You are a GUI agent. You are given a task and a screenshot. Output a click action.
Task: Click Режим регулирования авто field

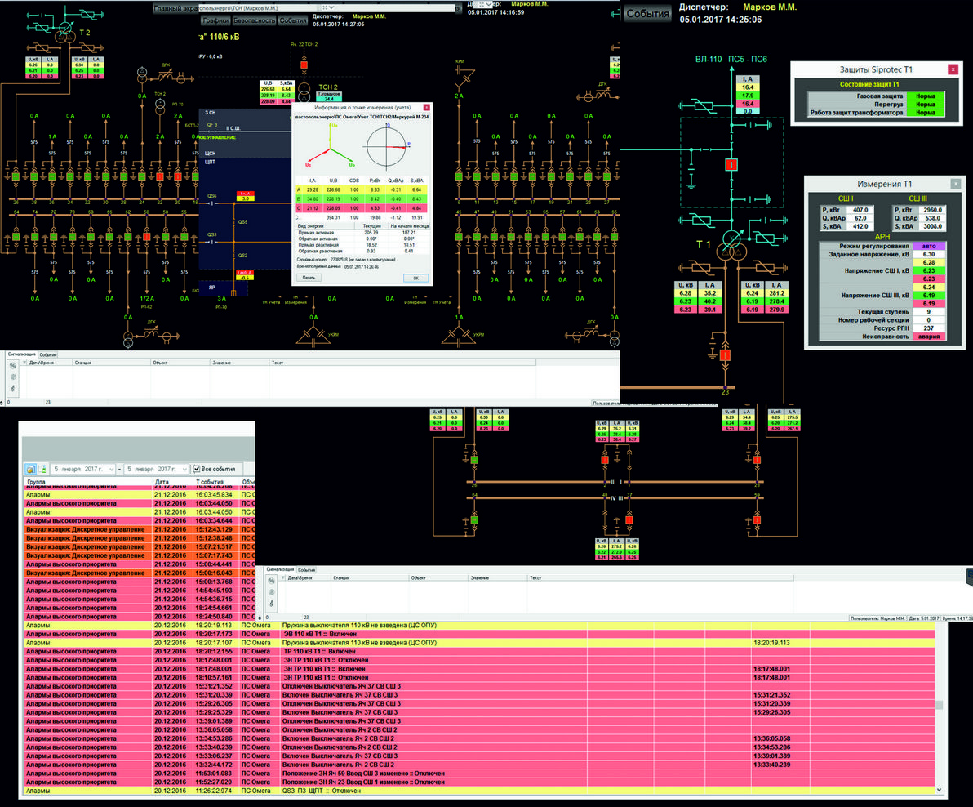point(928,246)
